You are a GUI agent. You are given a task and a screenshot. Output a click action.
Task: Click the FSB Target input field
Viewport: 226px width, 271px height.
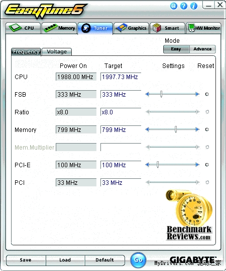pyautogui.click(x=121, y=94)
